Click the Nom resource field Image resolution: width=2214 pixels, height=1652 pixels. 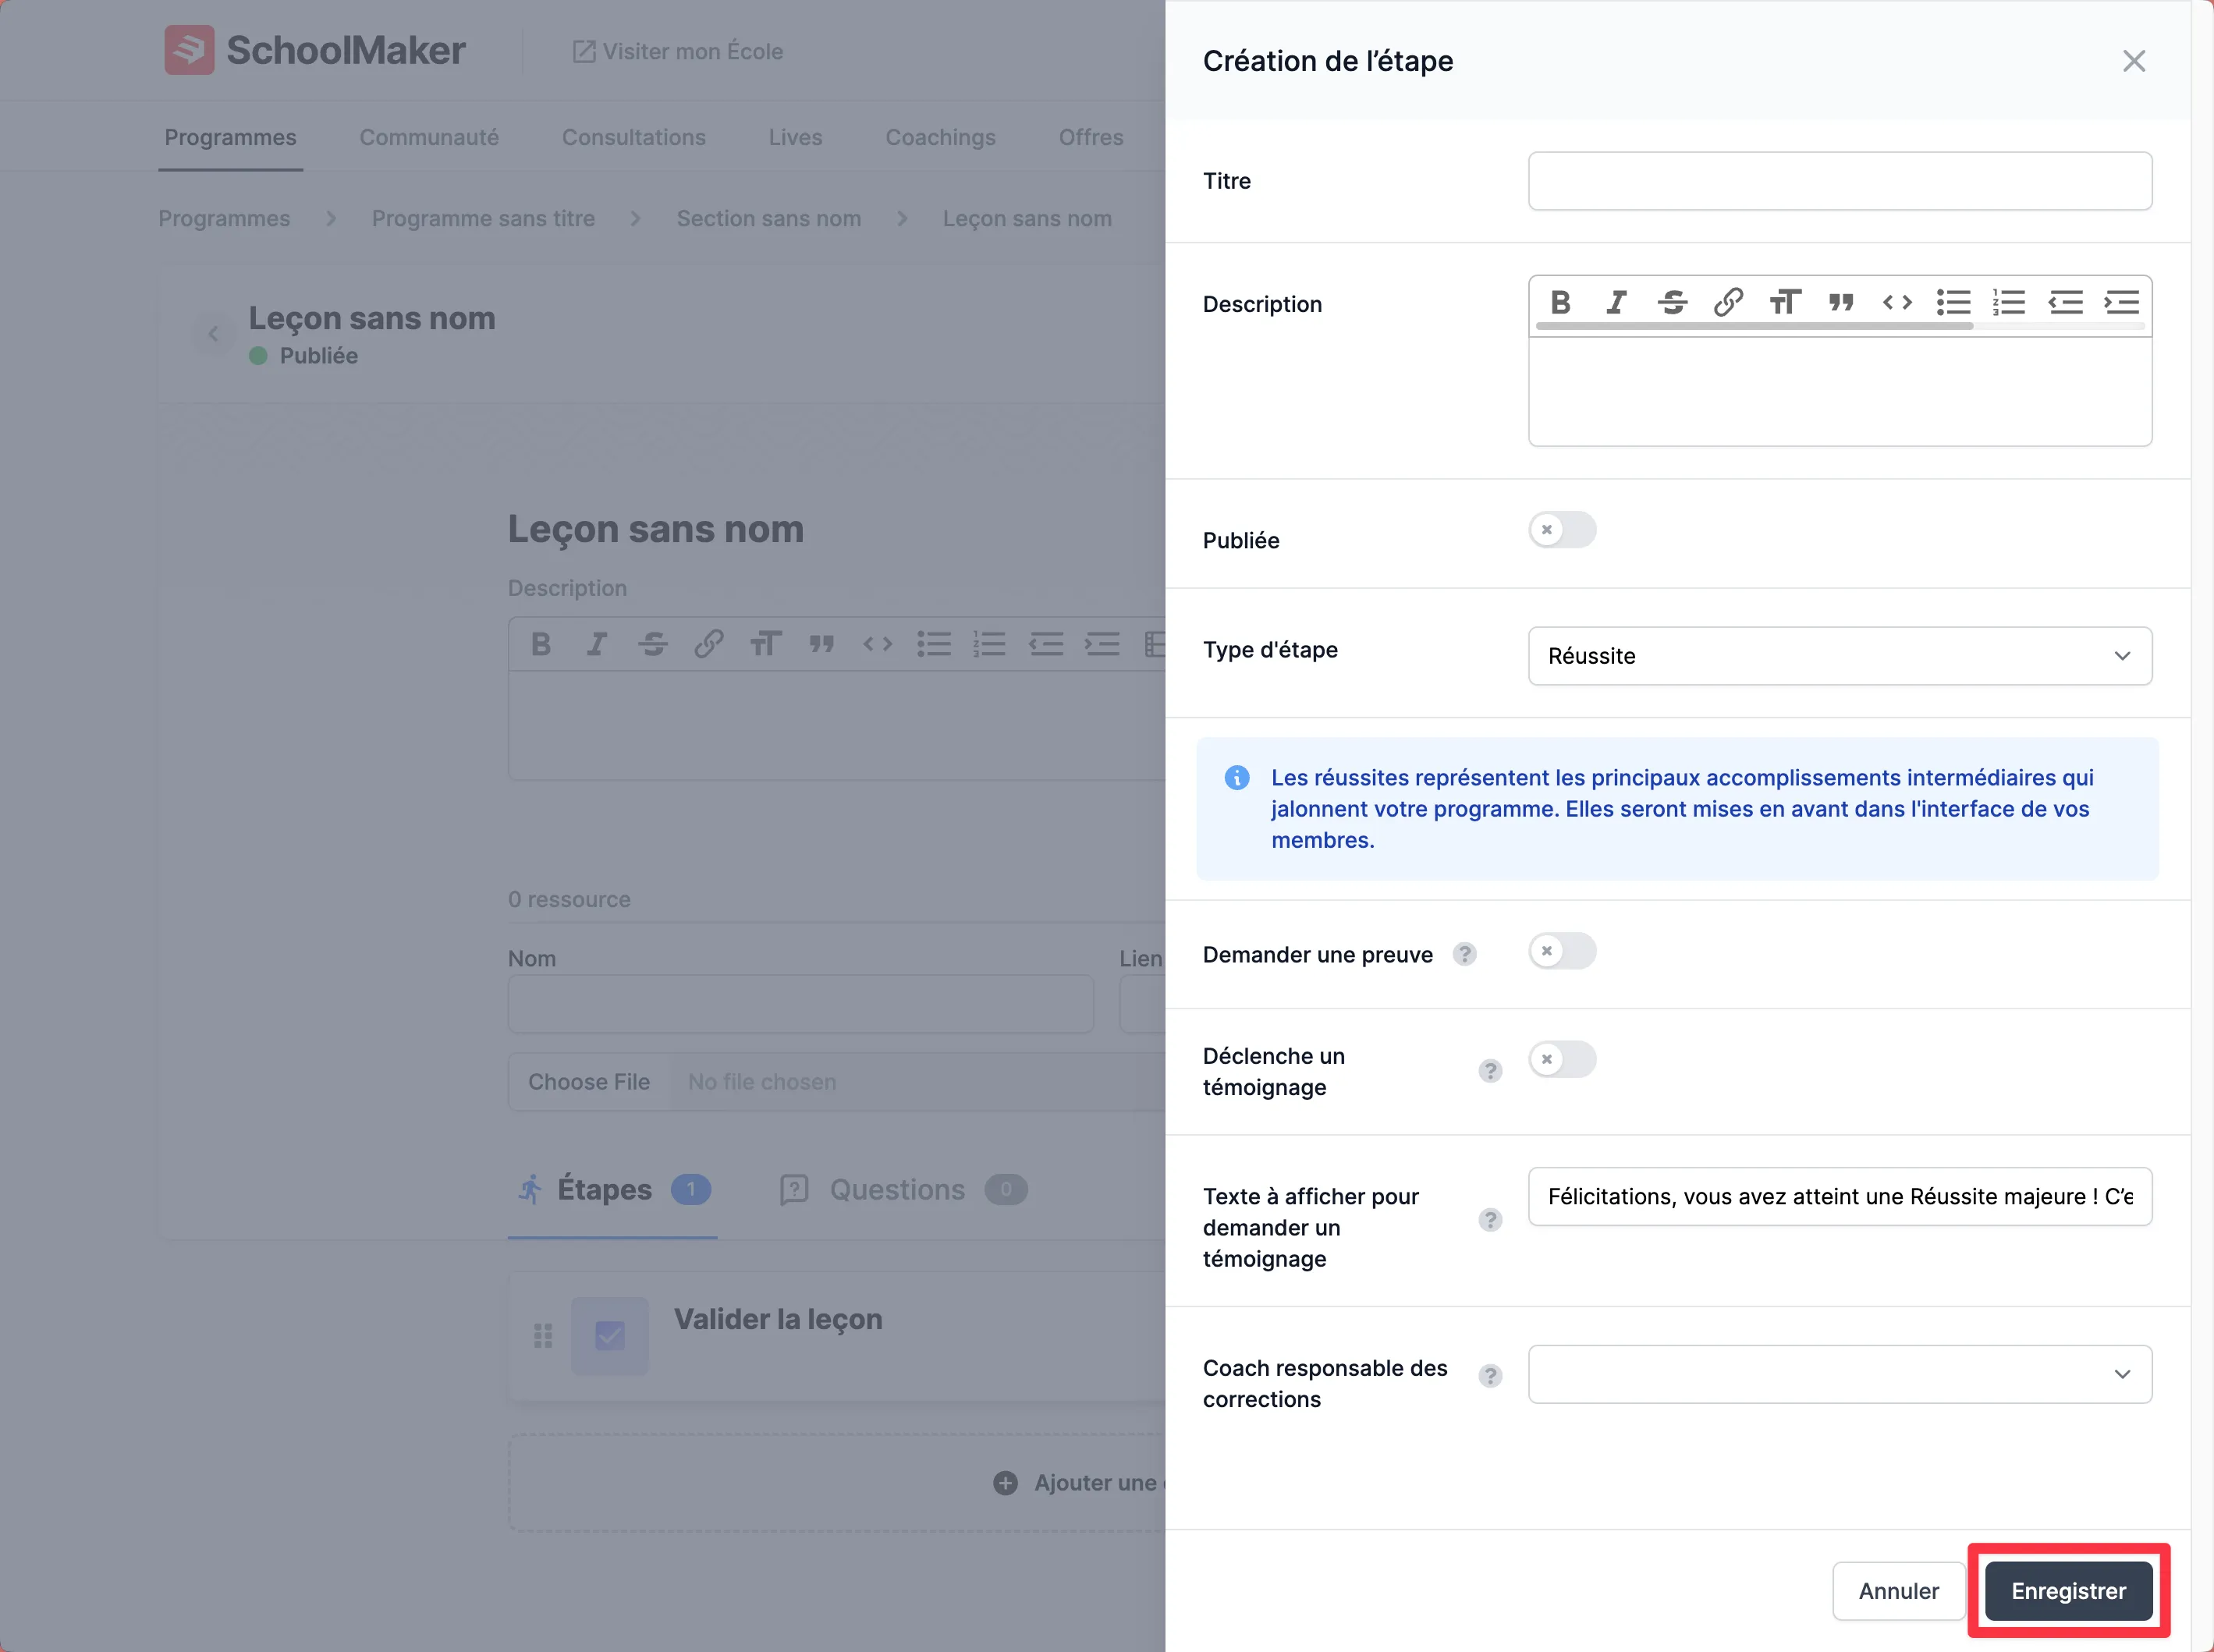(x=800, y=1004)
